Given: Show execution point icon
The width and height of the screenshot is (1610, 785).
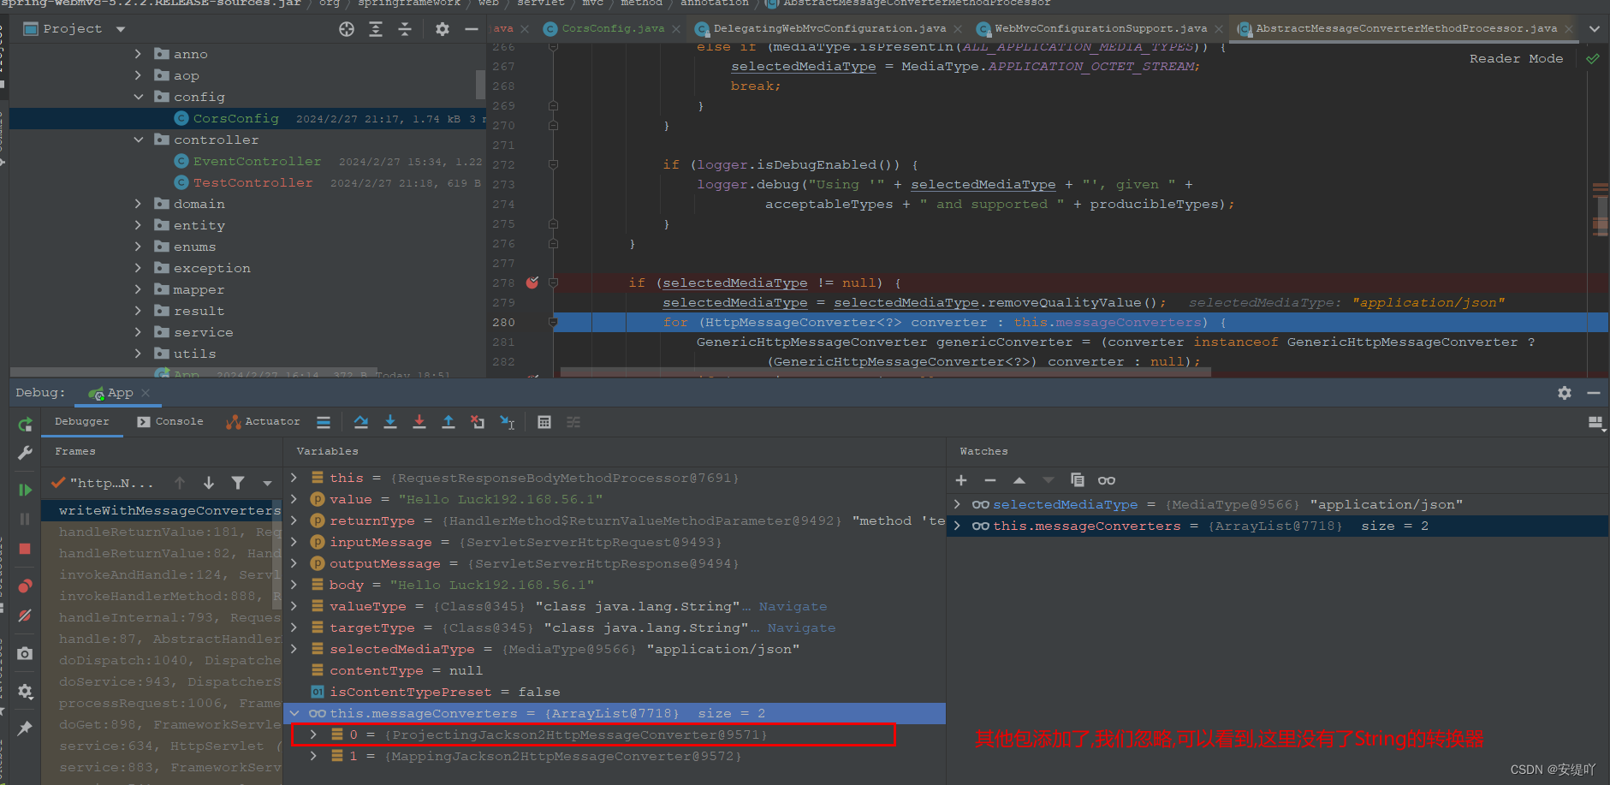Looking at the screenshot, I should point(324,422).
